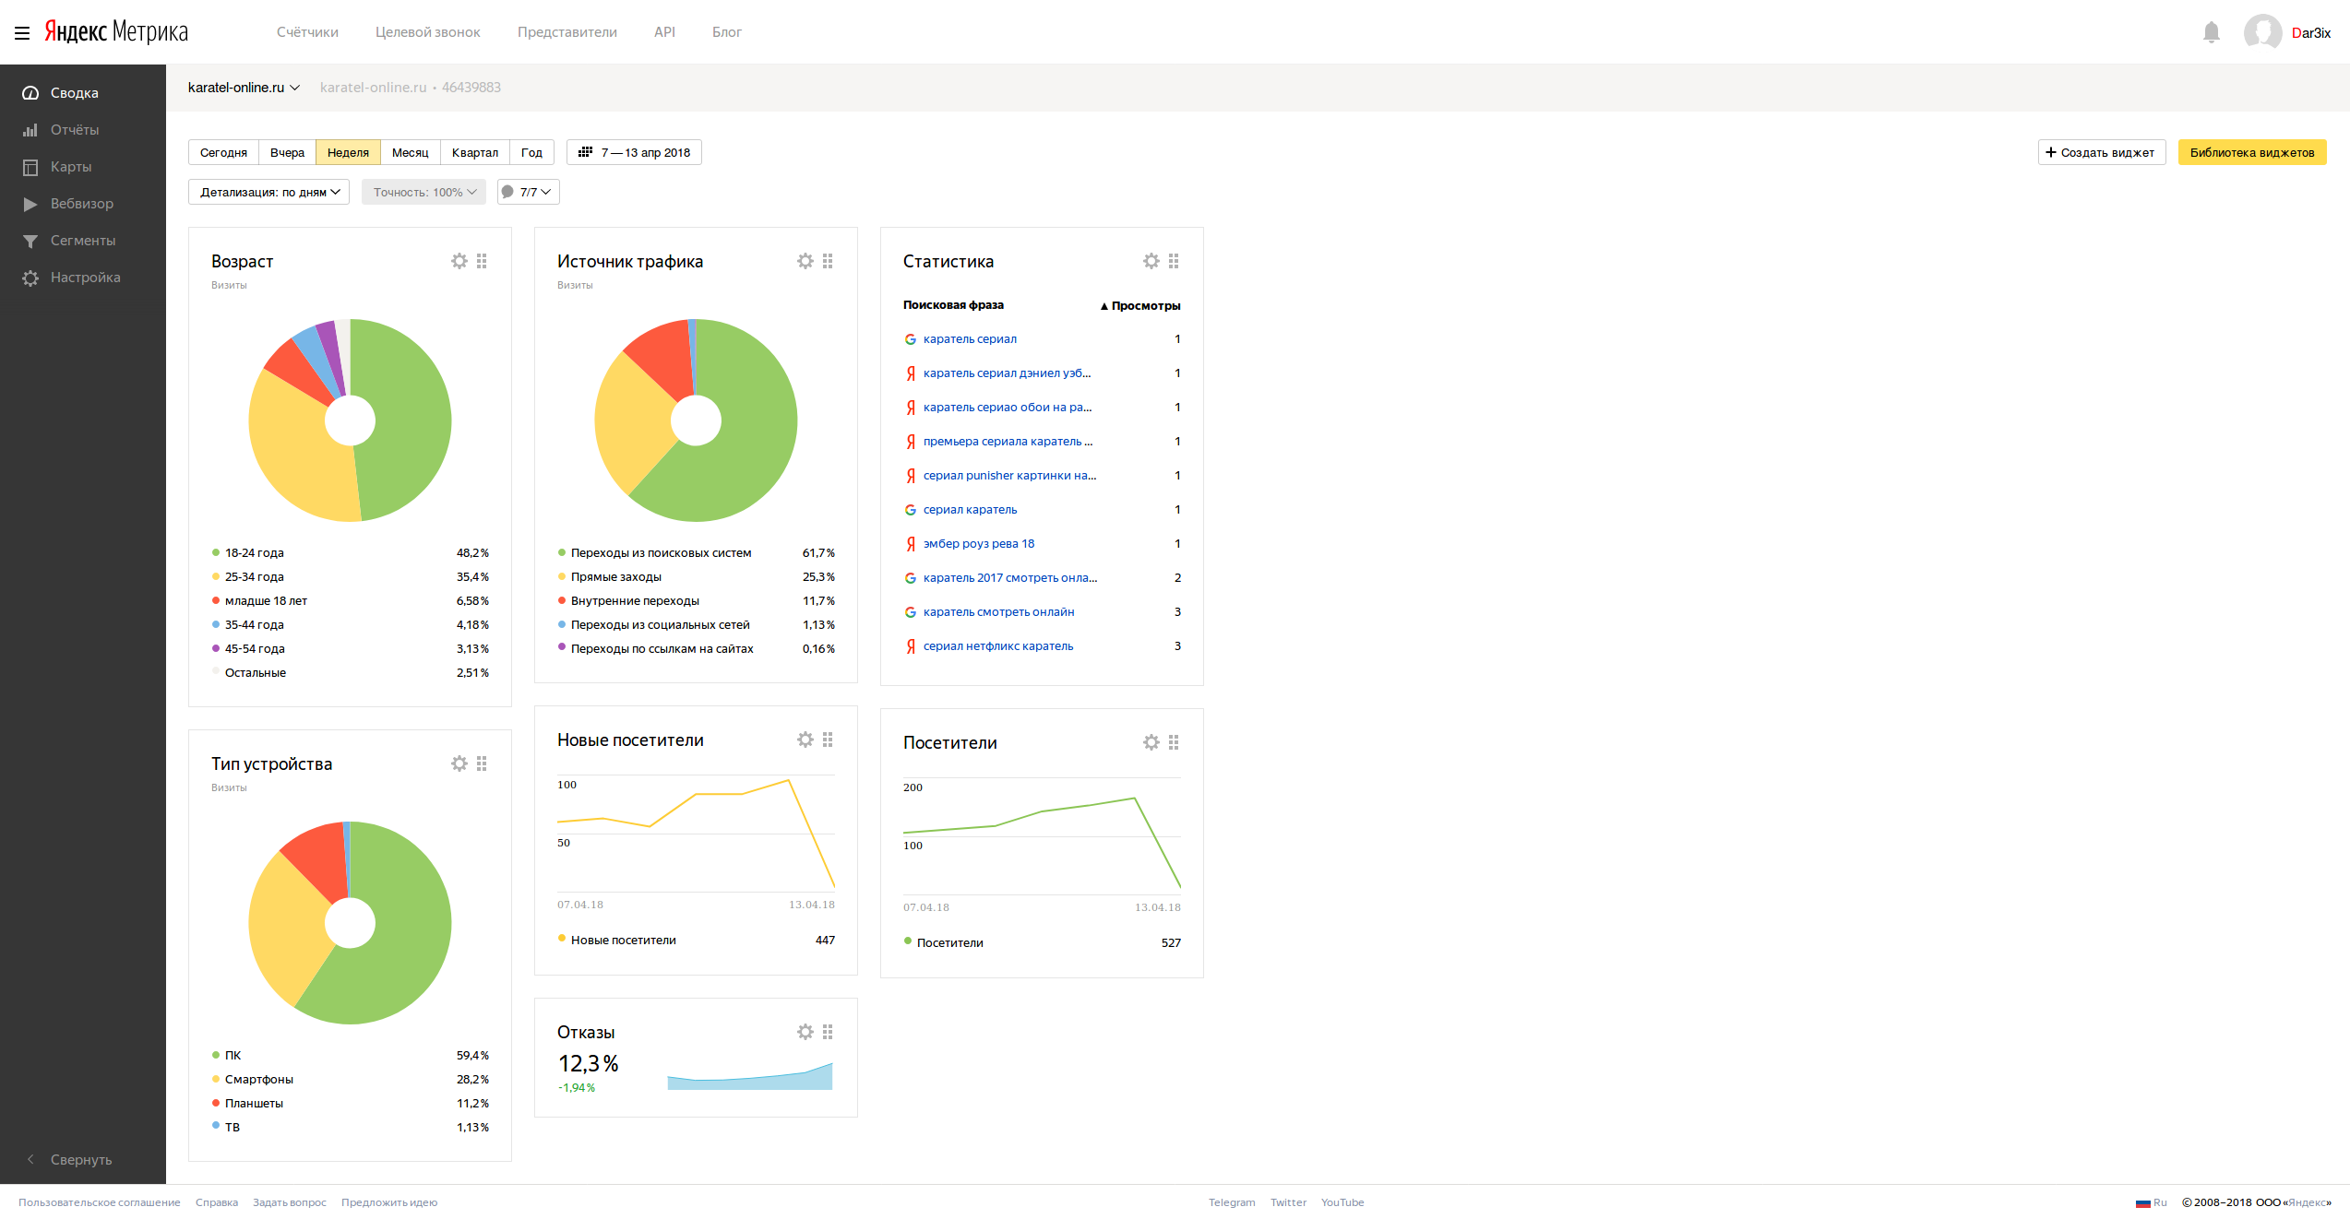
Task: Open Представители in top navigation
Action: (567, 32)
